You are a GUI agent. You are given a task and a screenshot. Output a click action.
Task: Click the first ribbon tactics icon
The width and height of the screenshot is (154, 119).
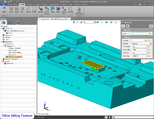4,10
